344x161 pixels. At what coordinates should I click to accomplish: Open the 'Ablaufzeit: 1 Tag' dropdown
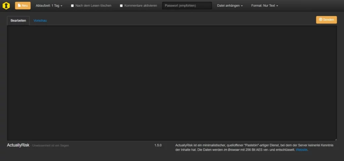point(49,6)
